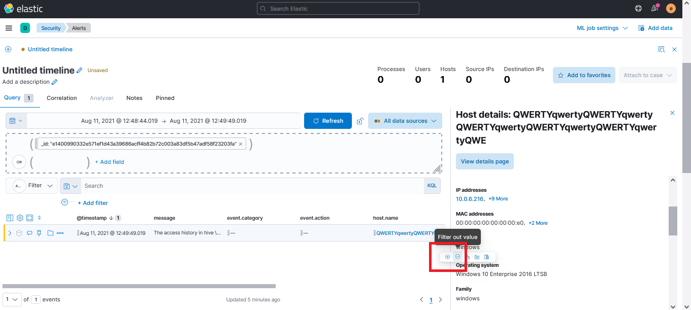
Task: Open more actions for the event row
Action: click(x=60, y=233)
